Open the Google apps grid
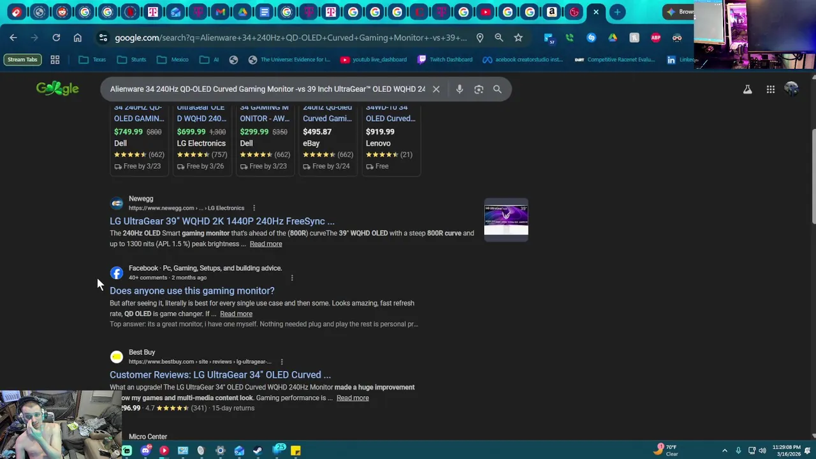This screenshot has width=816, height=459. click(x=770, y=89)
